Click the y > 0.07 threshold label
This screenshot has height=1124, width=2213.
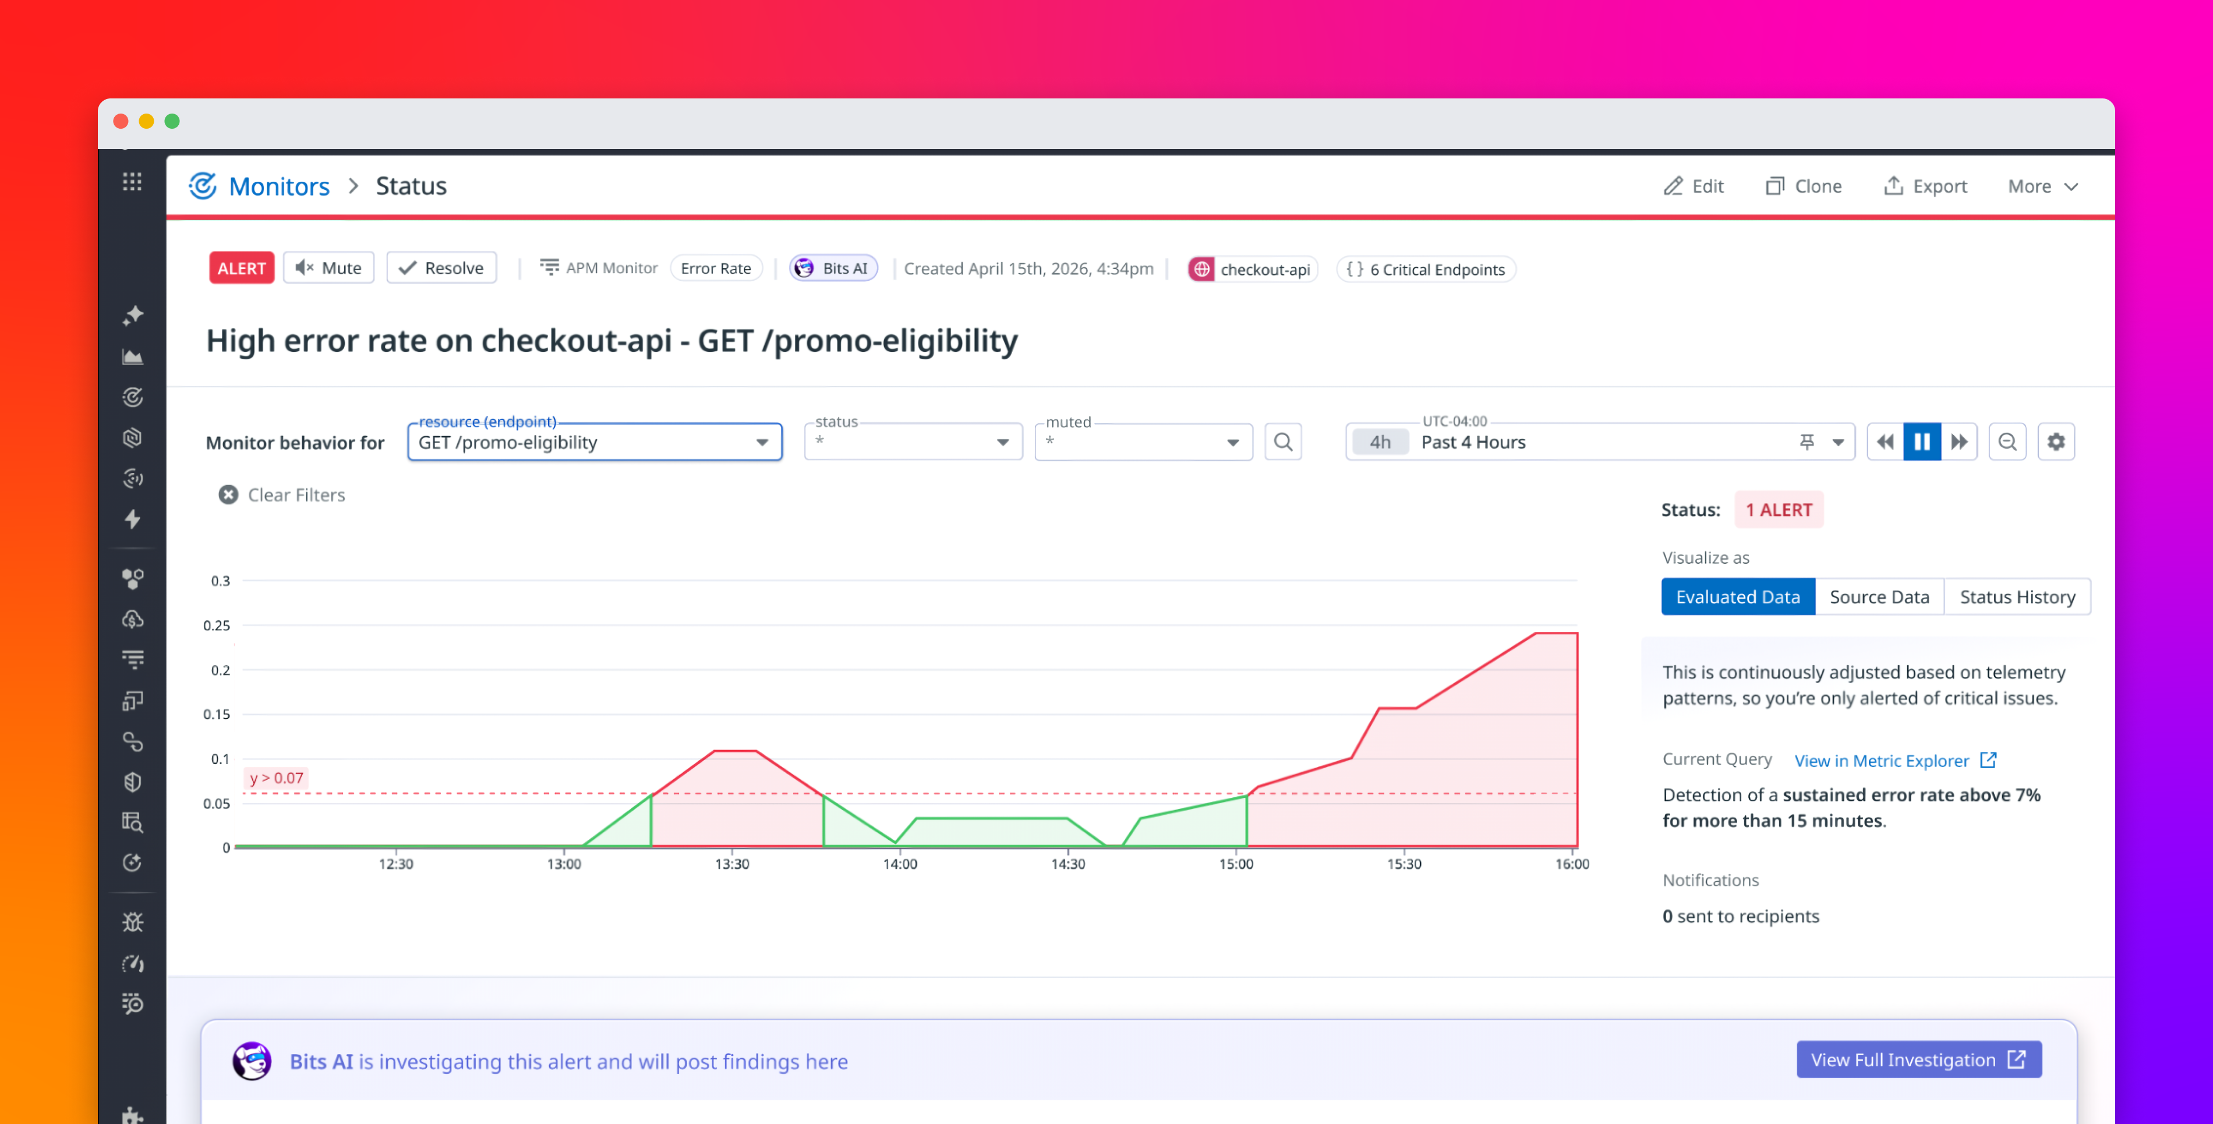tap(276, 777)
